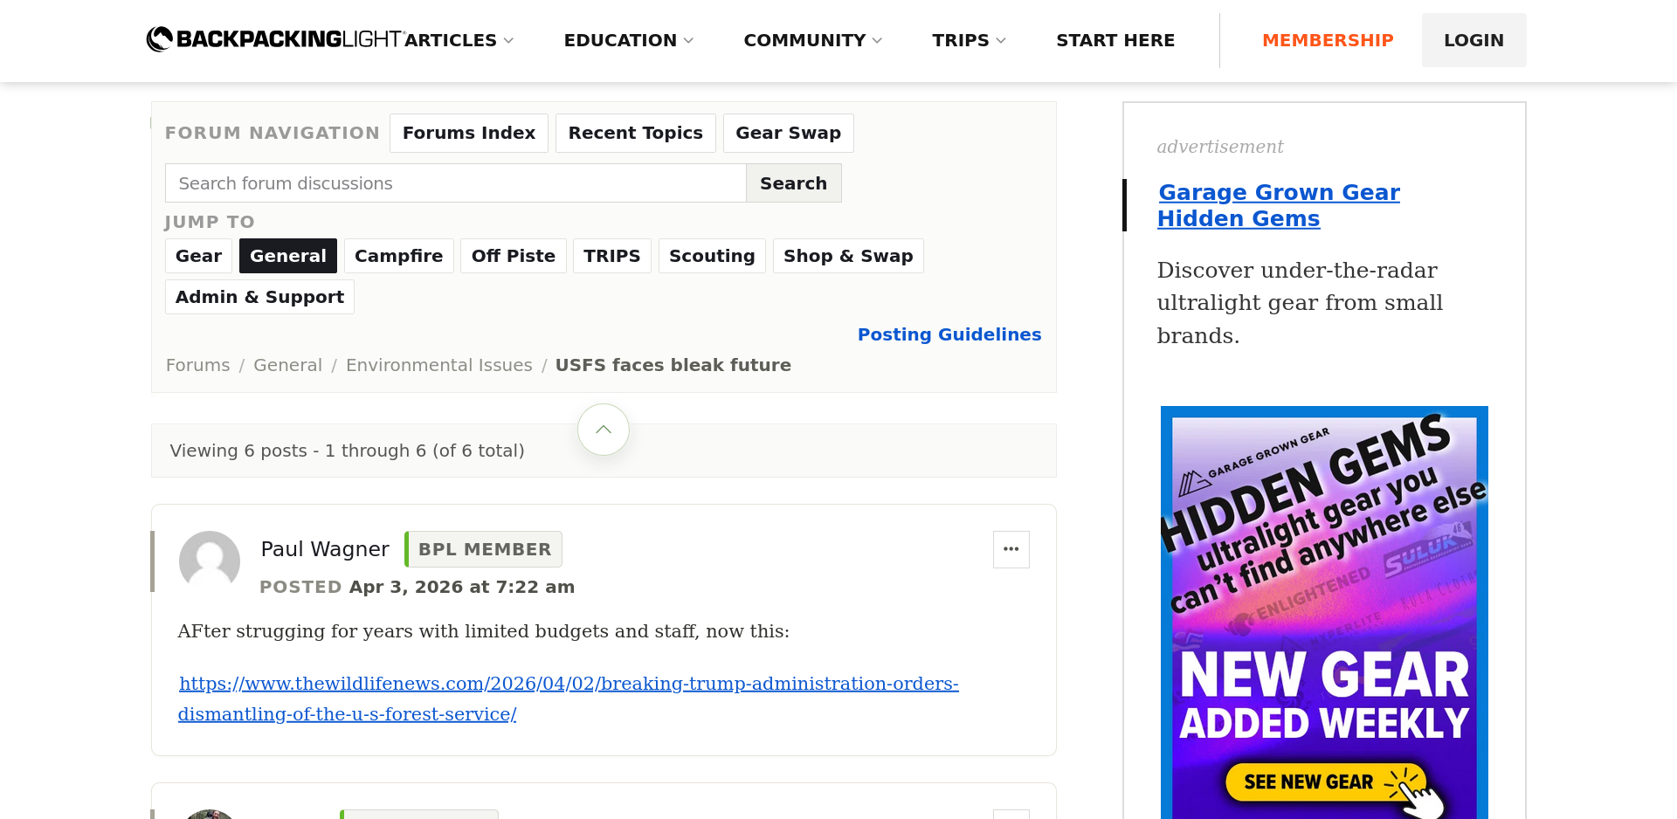The height and width of the screenshot is (819, 1677).
Task: Jump to the Scouting forum
Action: pyautogui.click(x=712, y=256)
